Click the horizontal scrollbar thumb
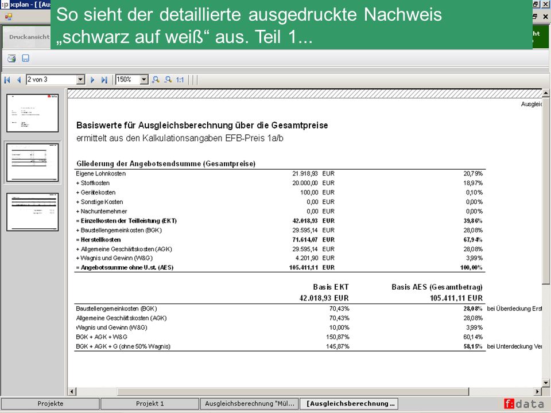The height and width of the screenshot is (413, 551). [293, 391]
